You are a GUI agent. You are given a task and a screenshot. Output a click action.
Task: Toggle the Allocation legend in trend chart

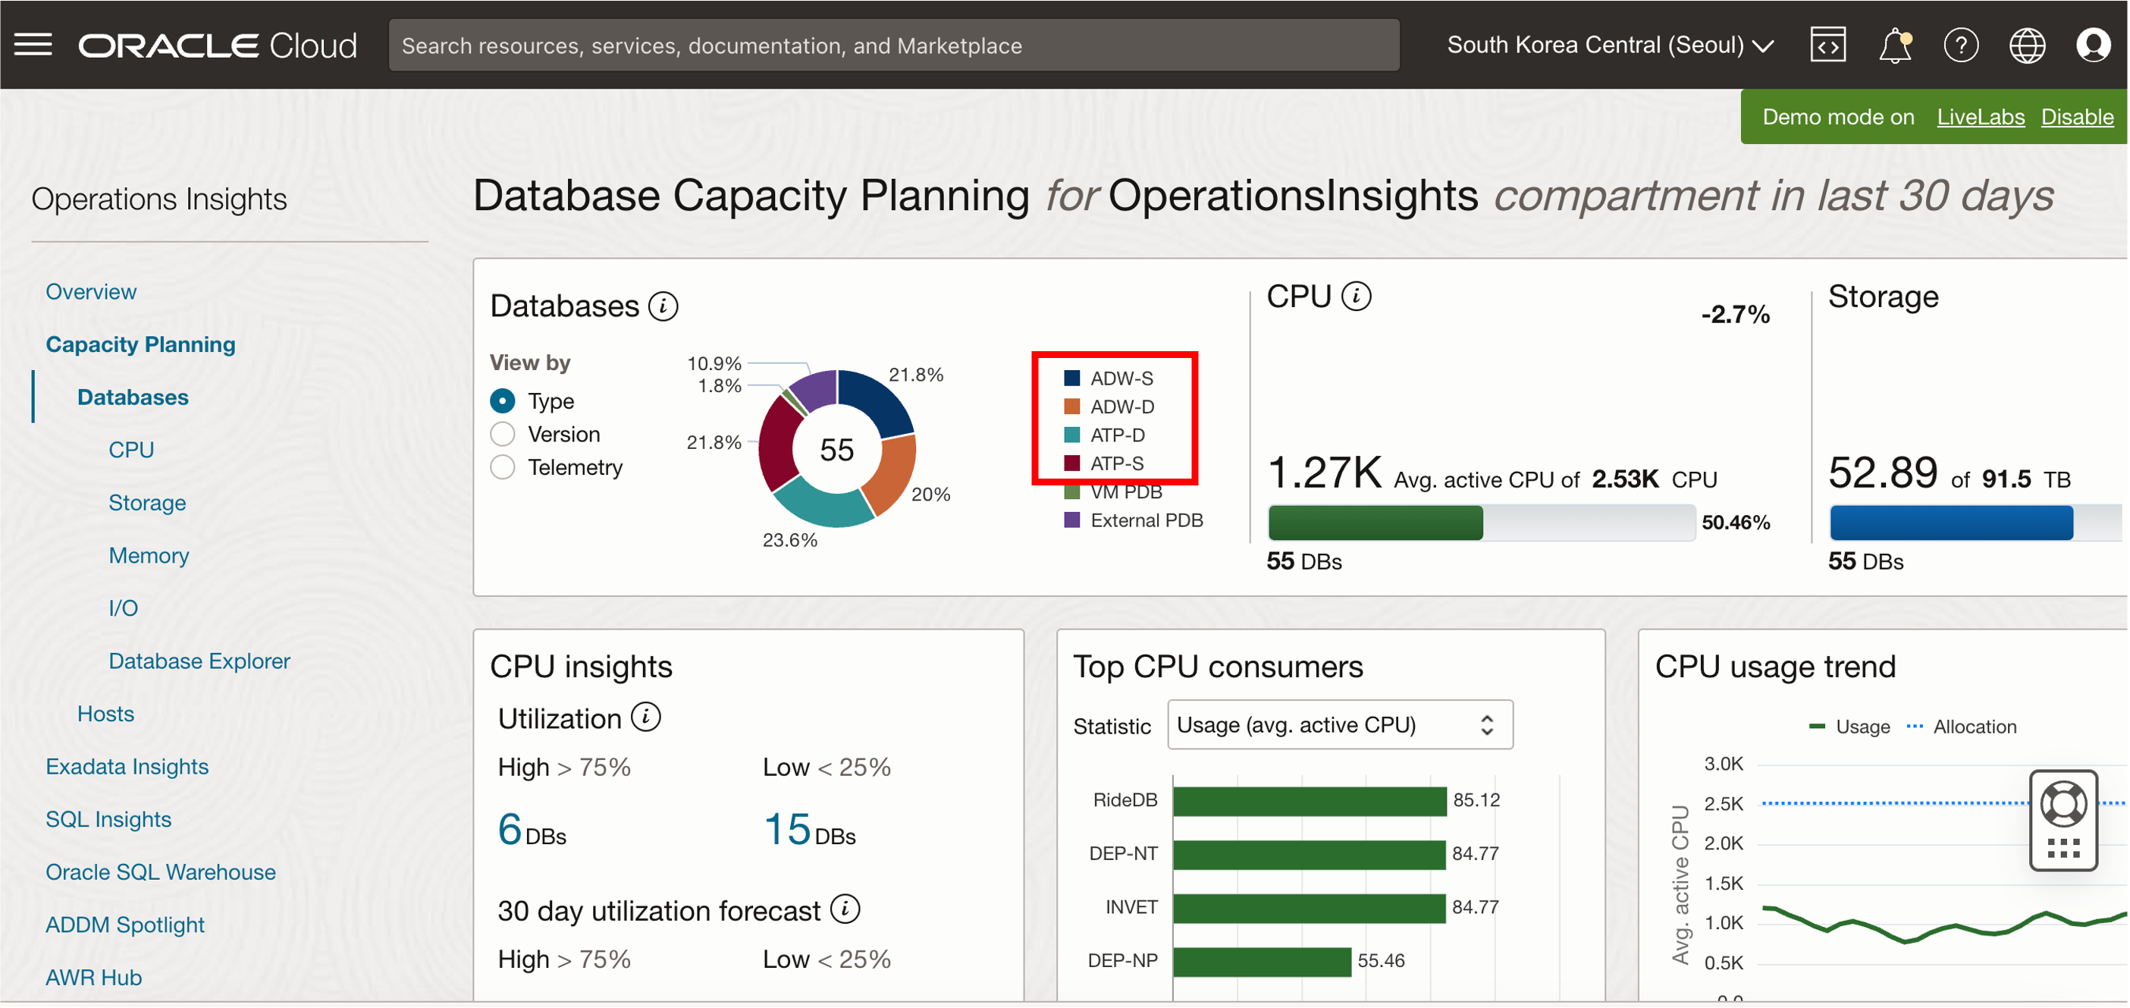[x=1962, y=727]
